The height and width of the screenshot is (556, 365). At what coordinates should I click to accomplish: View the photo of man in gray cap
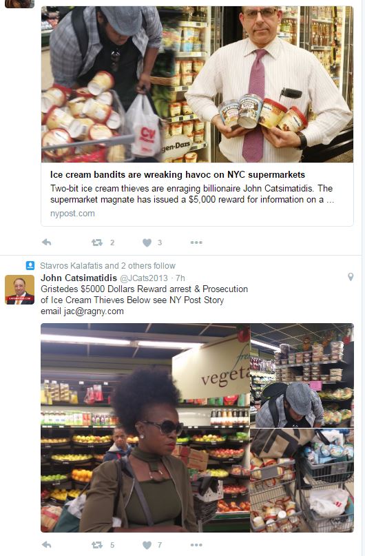coord(302,375)
